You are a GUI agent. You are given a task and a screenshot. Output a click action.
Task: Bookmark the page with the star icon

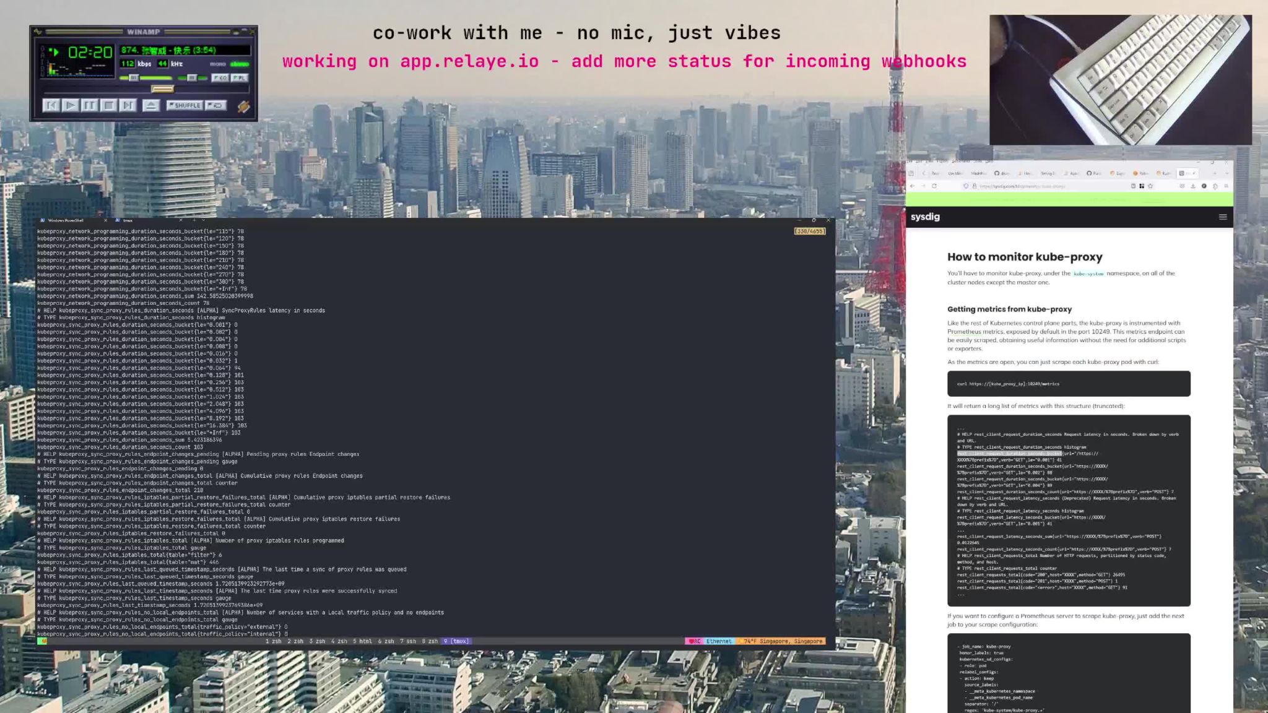tap(1150, 186)
